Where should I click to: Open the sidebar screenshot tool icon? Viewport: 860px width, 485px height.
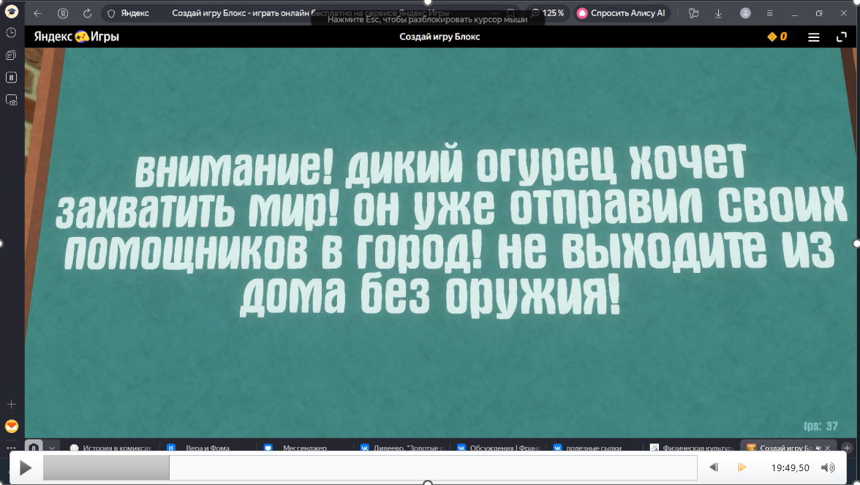tap(12, 99)
